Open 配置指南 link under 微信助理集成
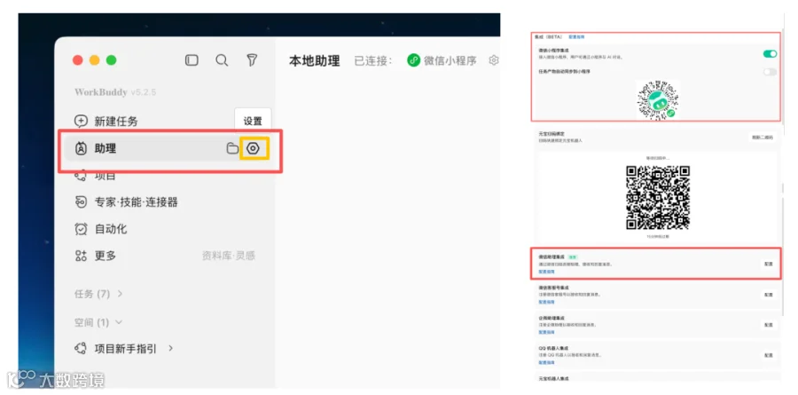The height and width of the screenshot is (395, 798). 546,272
